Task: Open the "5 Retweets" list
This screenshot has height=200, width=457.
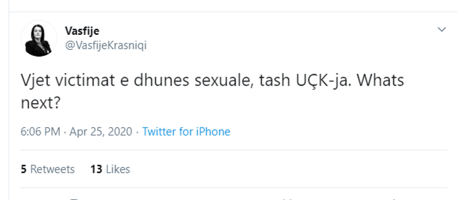Action: (x=48, y=169)
